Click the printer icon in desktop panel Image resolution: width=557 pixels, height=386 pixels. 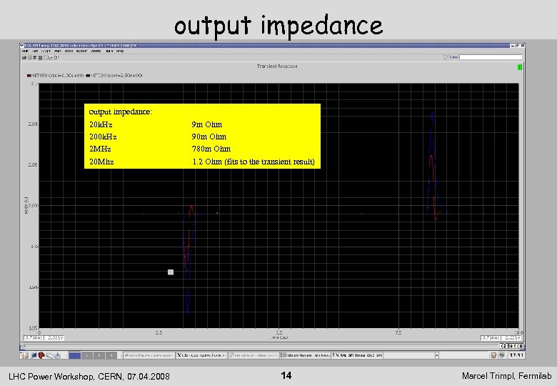(x=57, y=355)
